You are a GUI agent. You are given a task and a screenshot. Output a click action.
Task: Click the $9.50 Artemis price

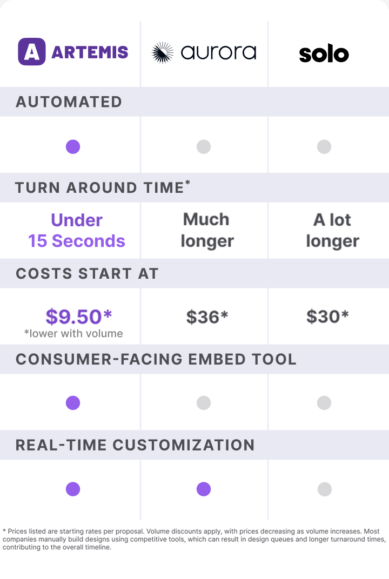78,317
